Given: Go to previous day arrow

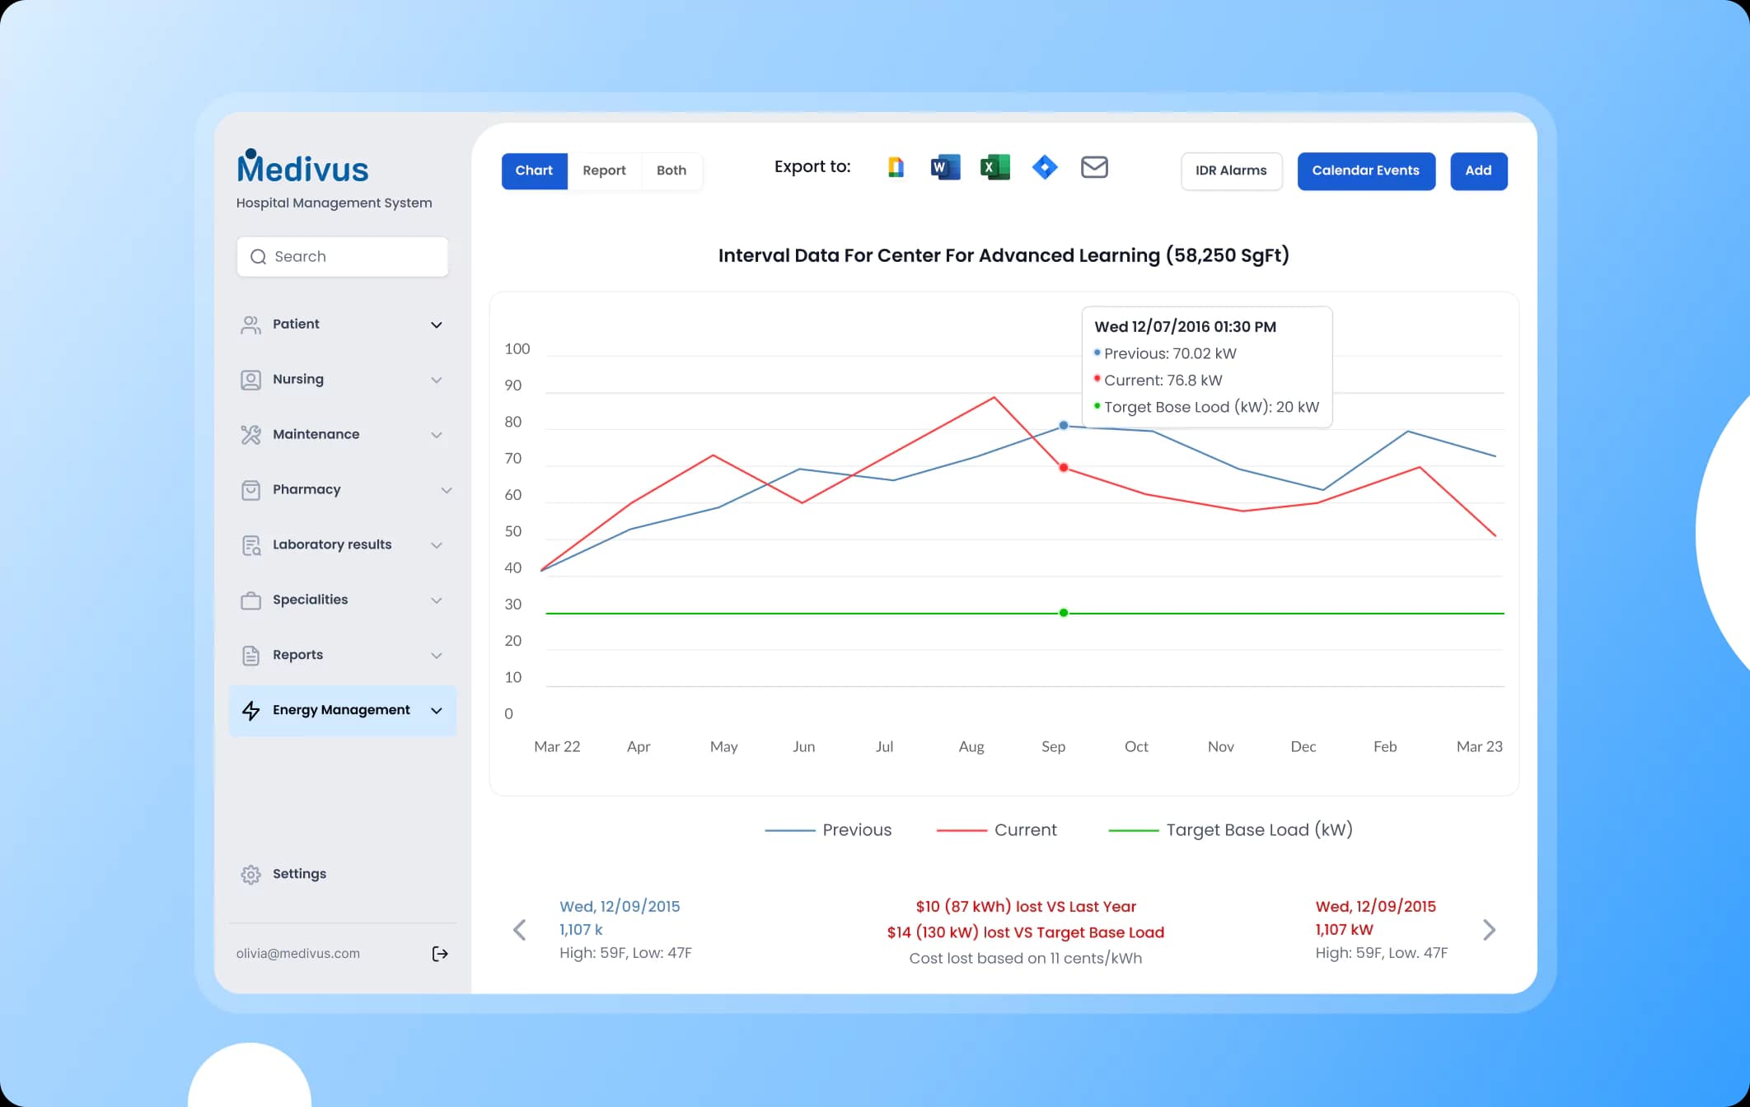Looking at the screenshot, I should pos(519,930).
